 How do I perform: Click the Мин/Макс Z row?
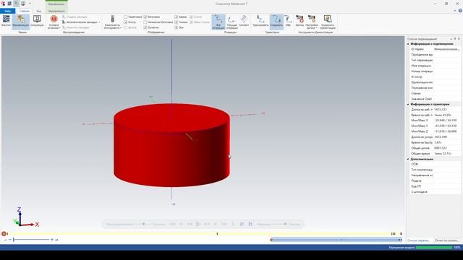tap(435, 131)
